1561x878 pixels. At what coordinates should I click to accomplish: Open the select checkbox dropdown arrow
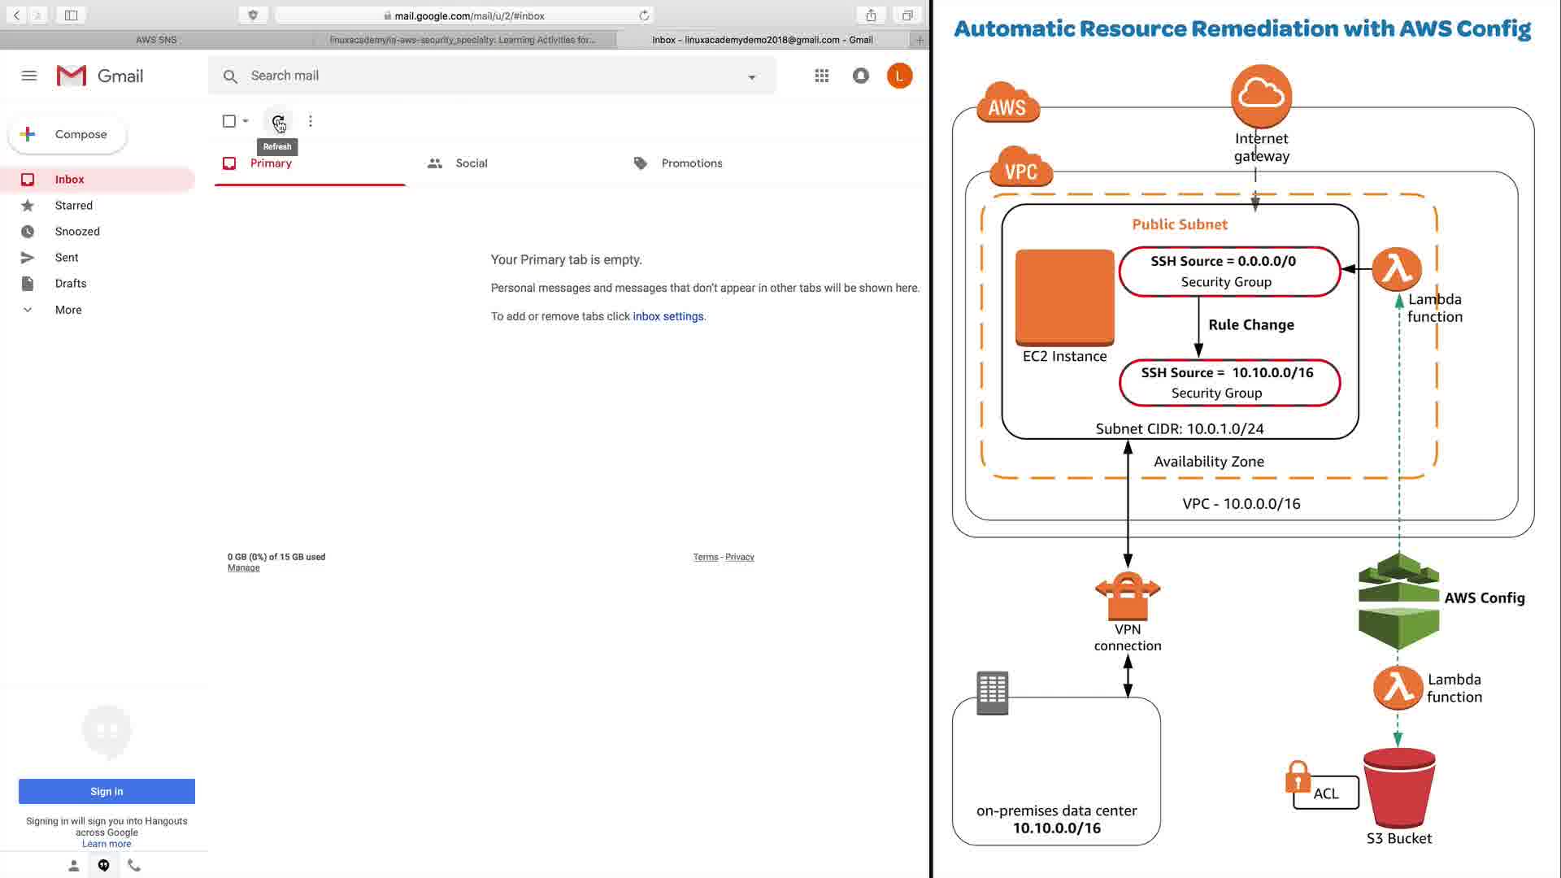[246, 121]
